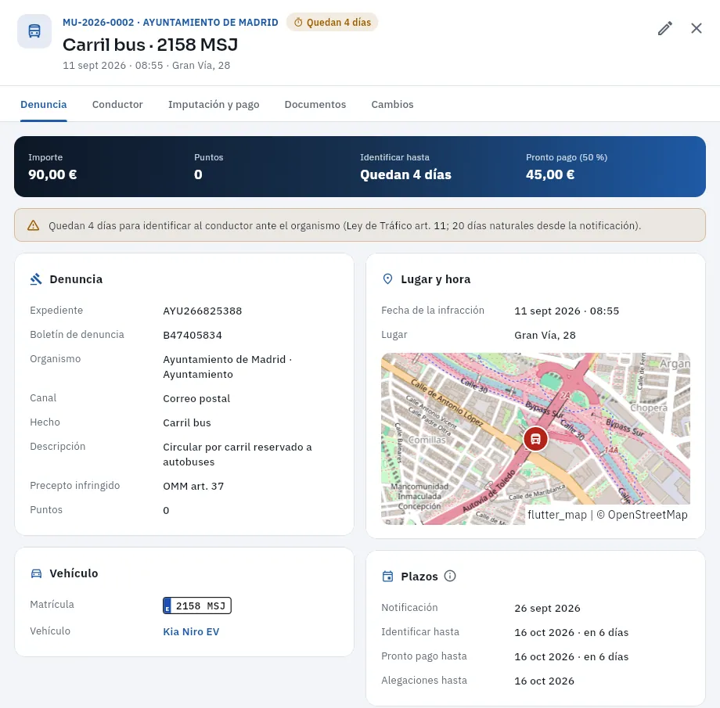Click the calendar icon beside Plazos
720x708 pixels.
pos(387,577)
